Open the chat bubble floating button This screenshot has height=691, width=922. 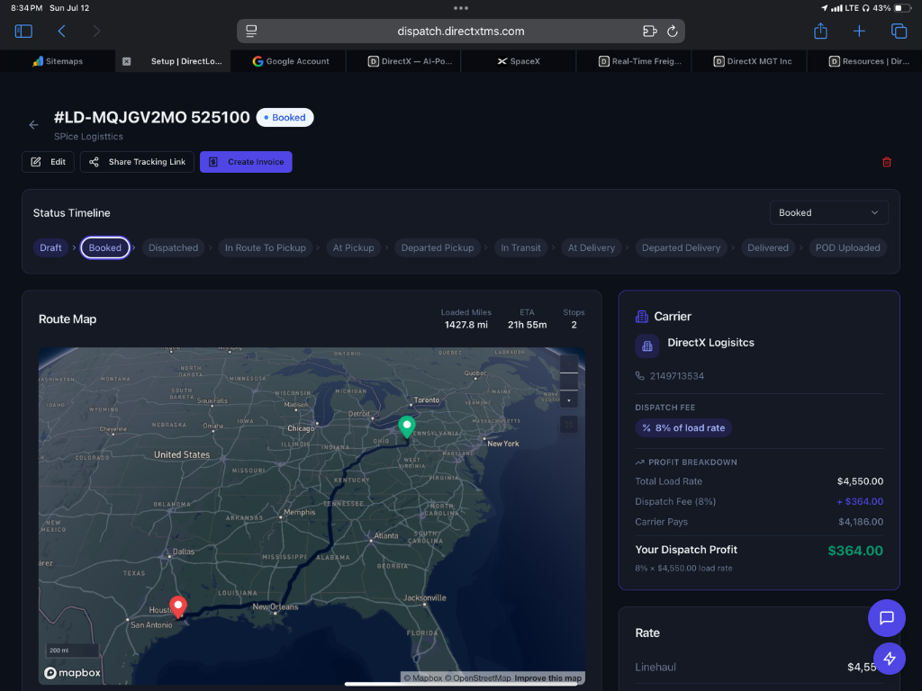(x=886, y=617)
